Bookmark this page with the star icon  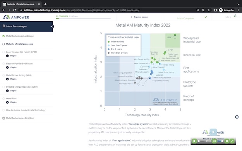[209, 10]
